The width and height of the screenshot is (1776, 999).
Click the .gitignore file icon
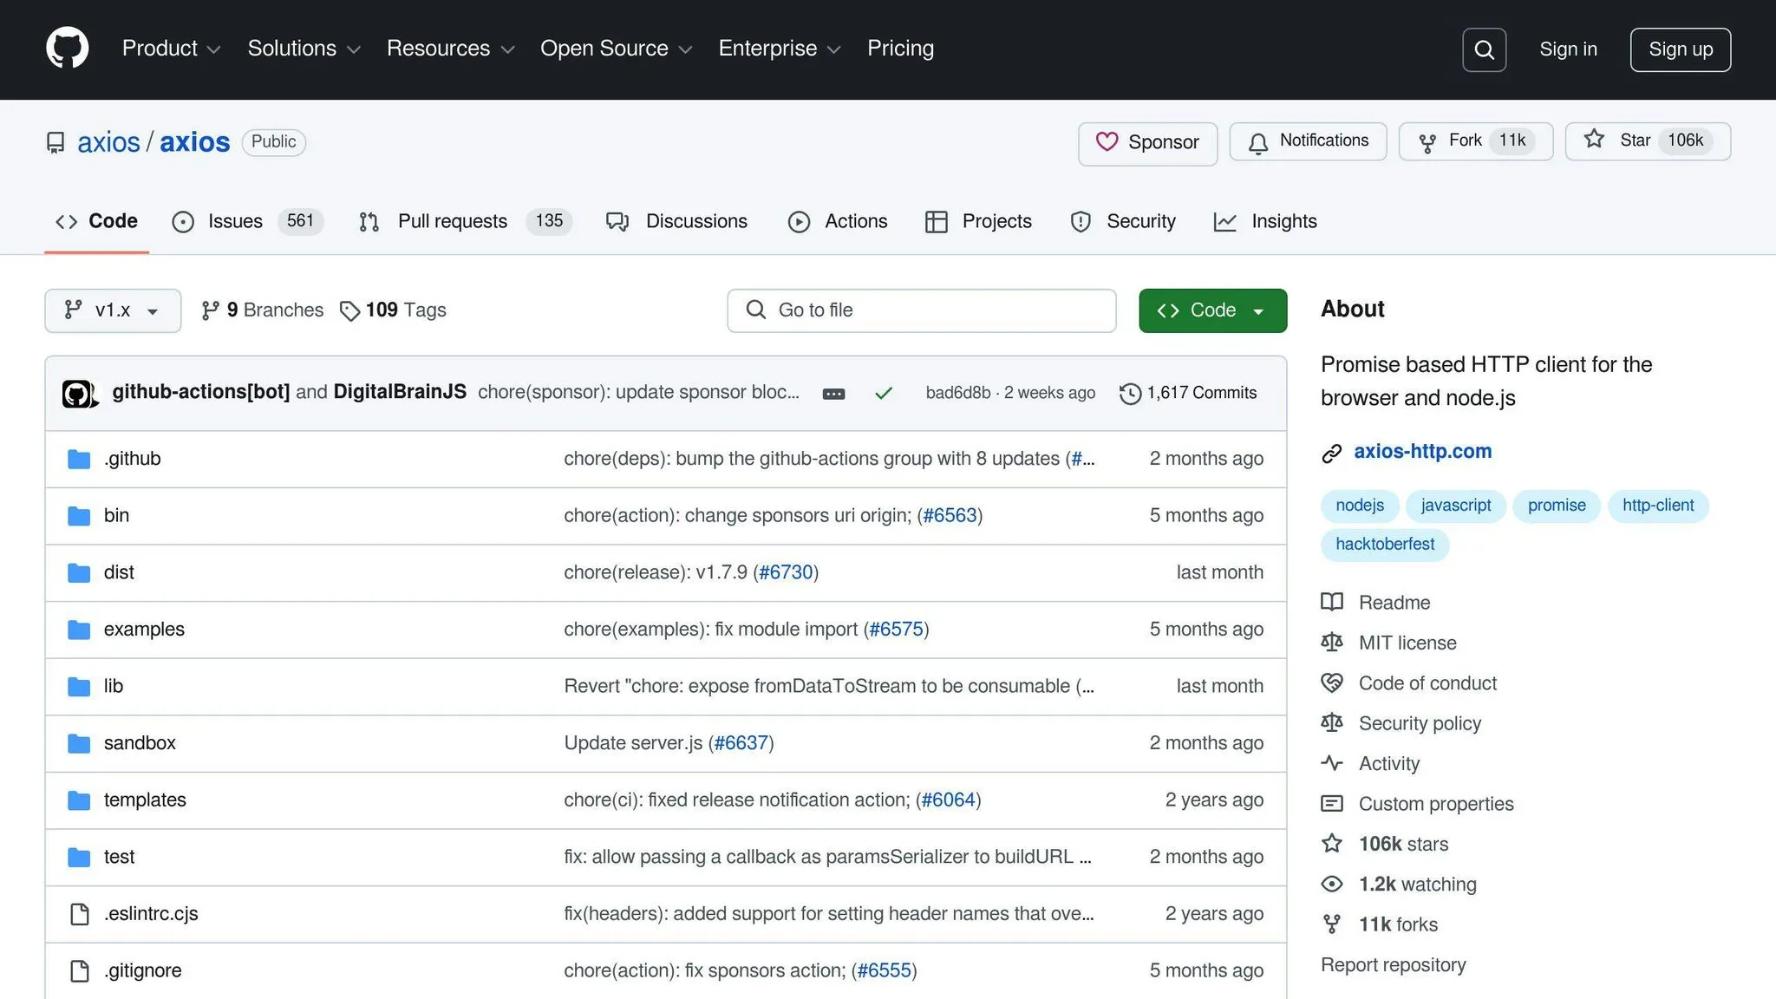click(79, 971)
